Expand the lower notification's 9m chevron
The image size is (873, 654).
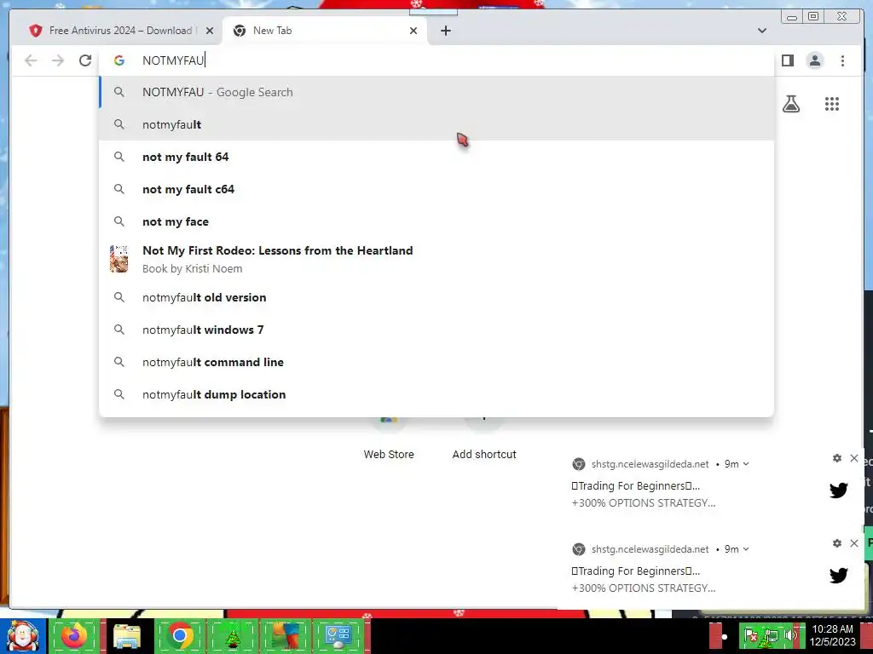(746, 549)
